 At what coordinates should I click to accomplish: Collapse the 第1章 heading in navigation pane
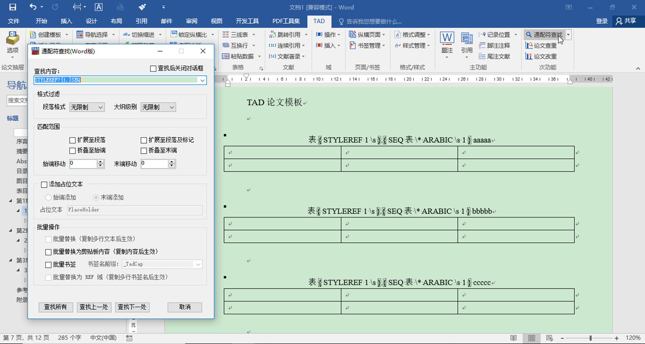coord(11,201)
